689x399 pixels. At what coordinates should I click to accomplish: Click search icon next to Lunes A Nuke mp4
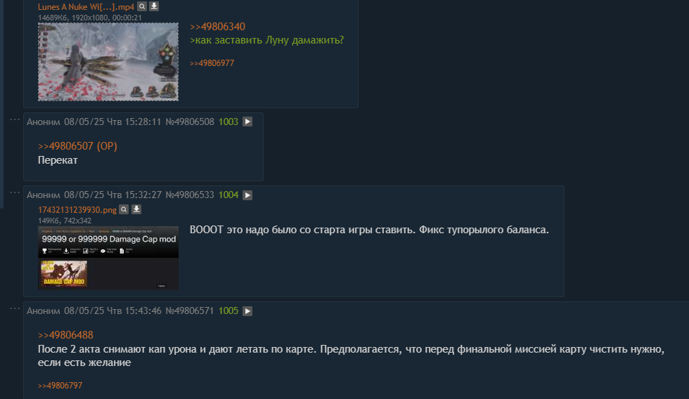tap(142, 6)
